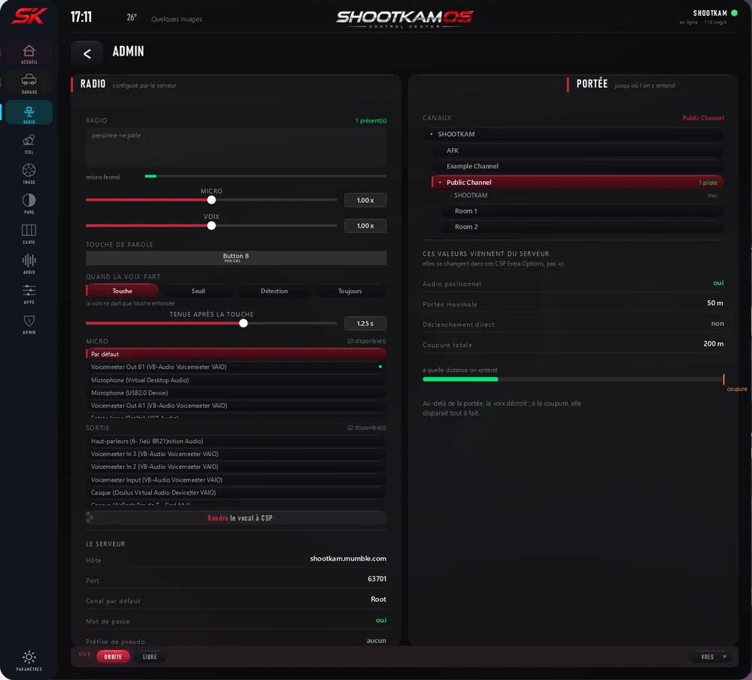Click the Public Channel label in Canaux header
The image size is (752, 680).
click(x=703, y=118)
